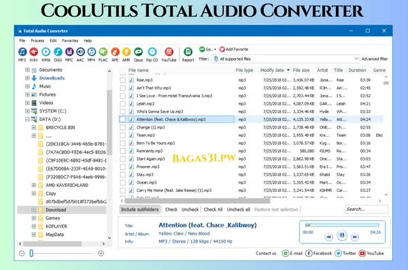This screenshot has height=270, width=408.
Task: Pick the WMA format icon
Action: point(46,52)
